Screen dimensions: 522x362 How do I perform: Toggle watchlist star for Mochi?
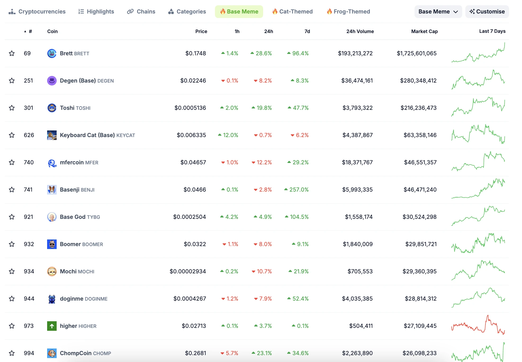[12, 271]
